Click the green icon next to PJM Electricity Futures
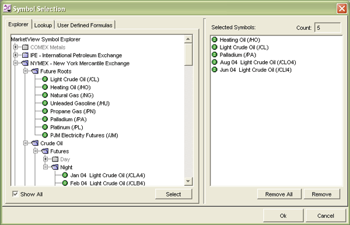Image resolution: width=350 pixels, height=225 pixels. point(45,135)
